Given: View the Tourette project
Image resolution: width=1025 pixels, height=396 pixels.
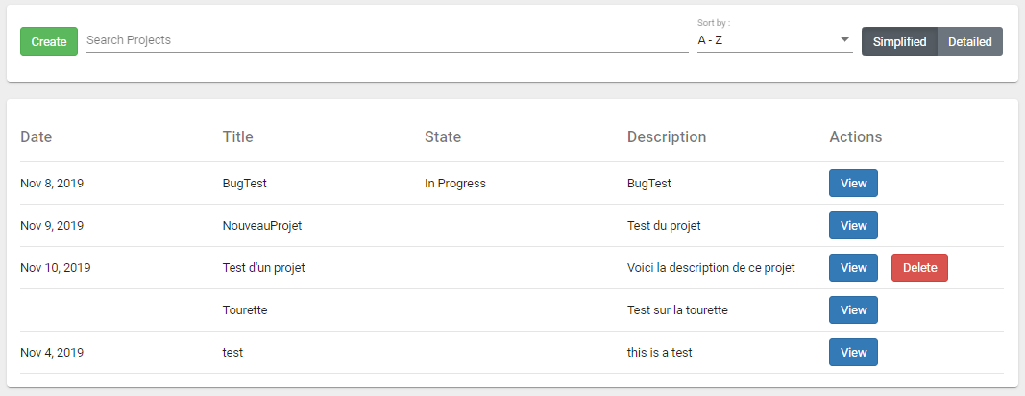Looking at the screenshot, I should pos(853,309).
